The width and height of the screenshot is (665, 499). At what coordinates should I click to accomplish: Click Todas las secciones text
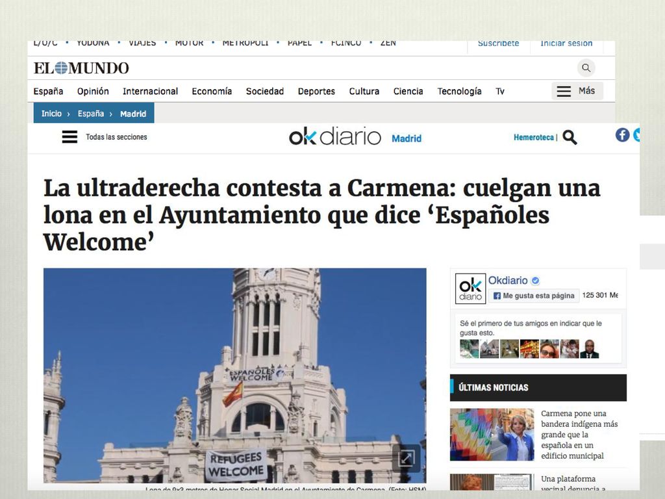[116, 136]
